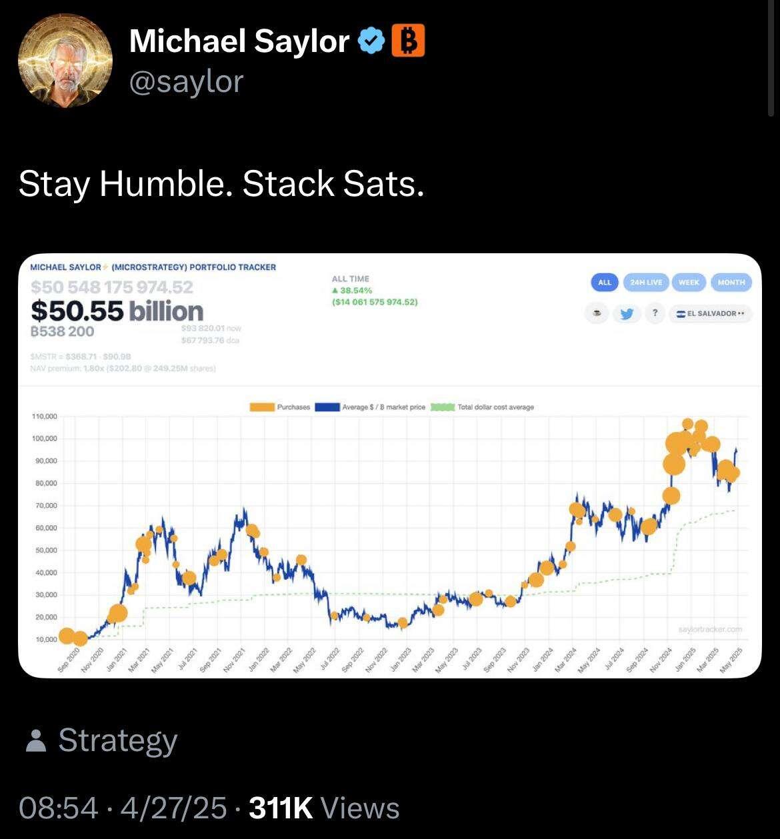This screenshot has height=839, width=780.
Task: Click the question mark help icon
Action: pyautogui.click(x=655, y=313)
